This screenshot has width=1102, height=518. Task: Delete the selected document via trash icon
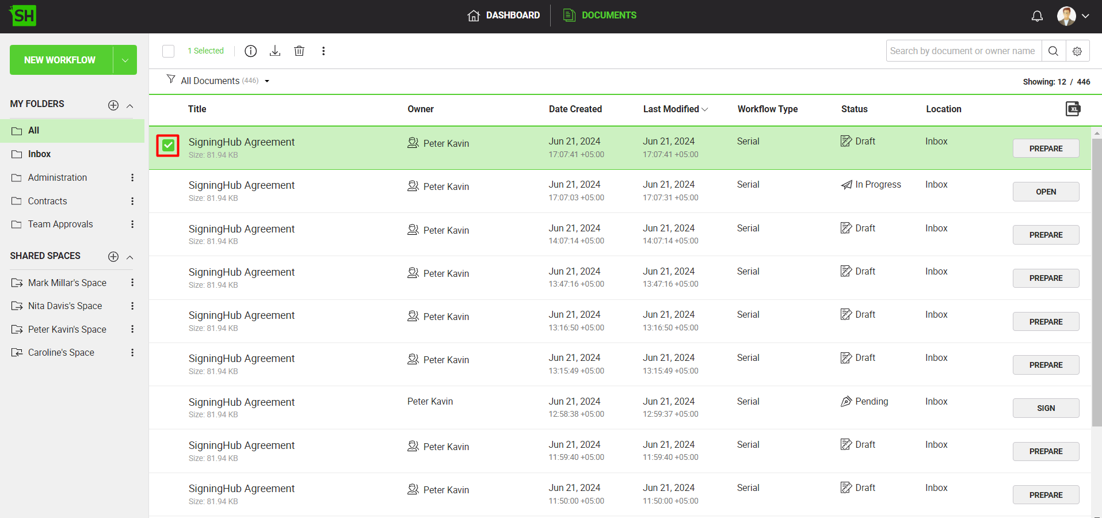pos(299,51)
